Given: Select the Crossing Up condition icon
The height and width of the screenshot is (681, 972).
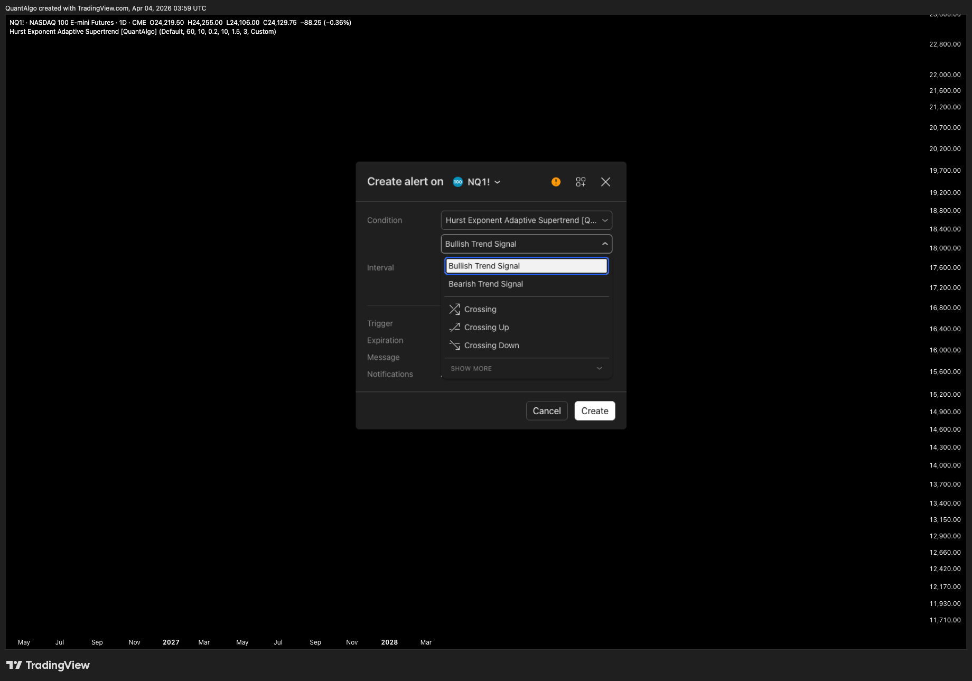Looking at the screenshot, I should 454,327.
